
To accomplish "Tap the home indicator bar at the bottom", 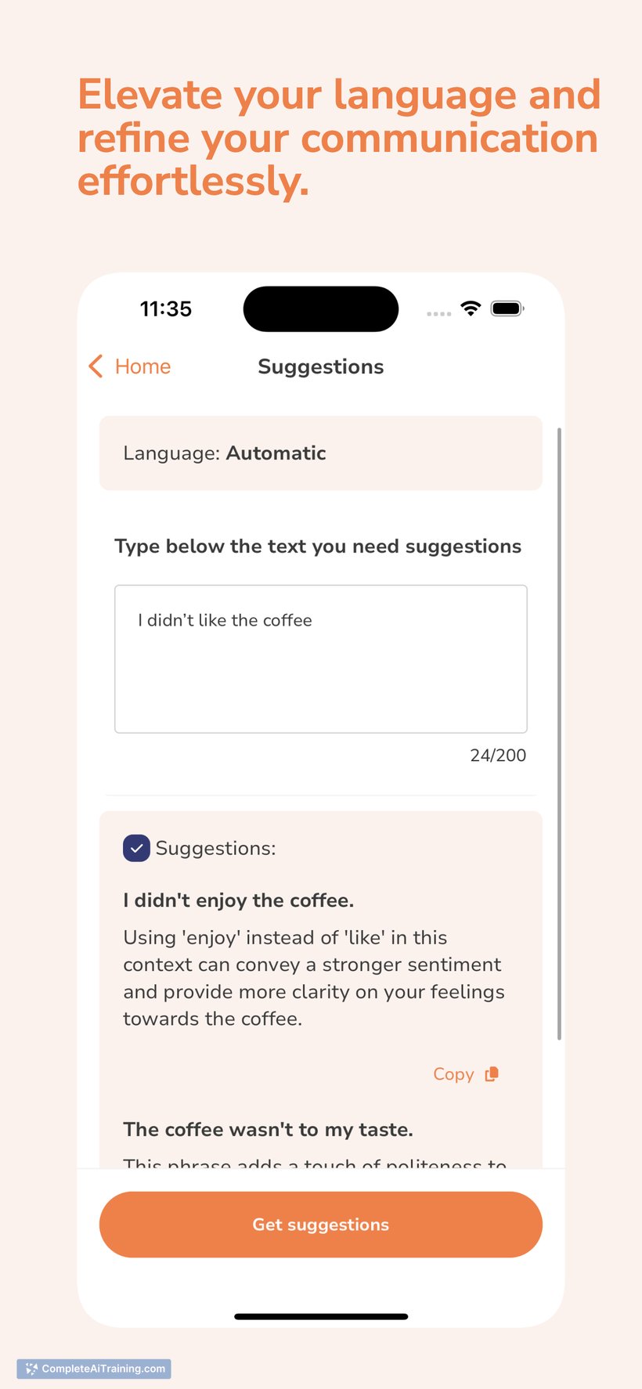I will [x=321, y=1317].
